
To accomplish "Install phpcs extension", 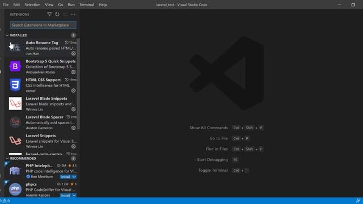I will pyautogui.click(x=66, y=195).
